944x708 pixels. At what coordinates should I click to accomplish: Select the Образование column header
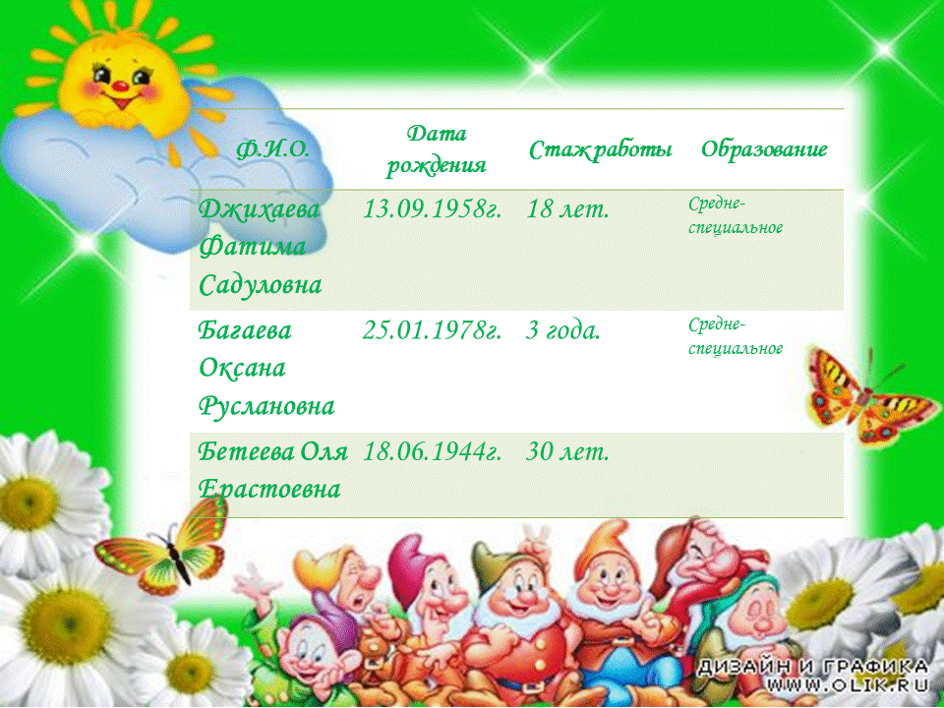click(764, 149)
